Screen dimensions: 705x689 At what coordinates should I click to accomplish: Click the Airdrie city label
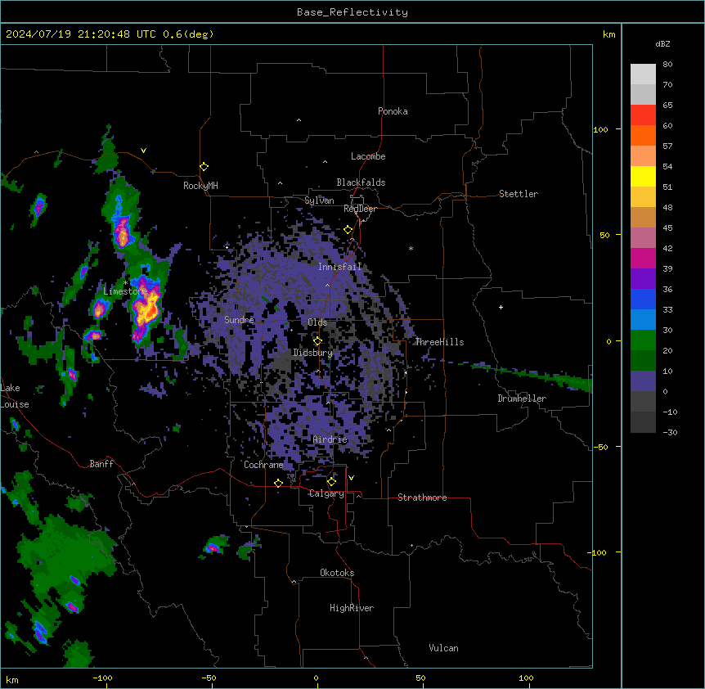coord(330,439)
